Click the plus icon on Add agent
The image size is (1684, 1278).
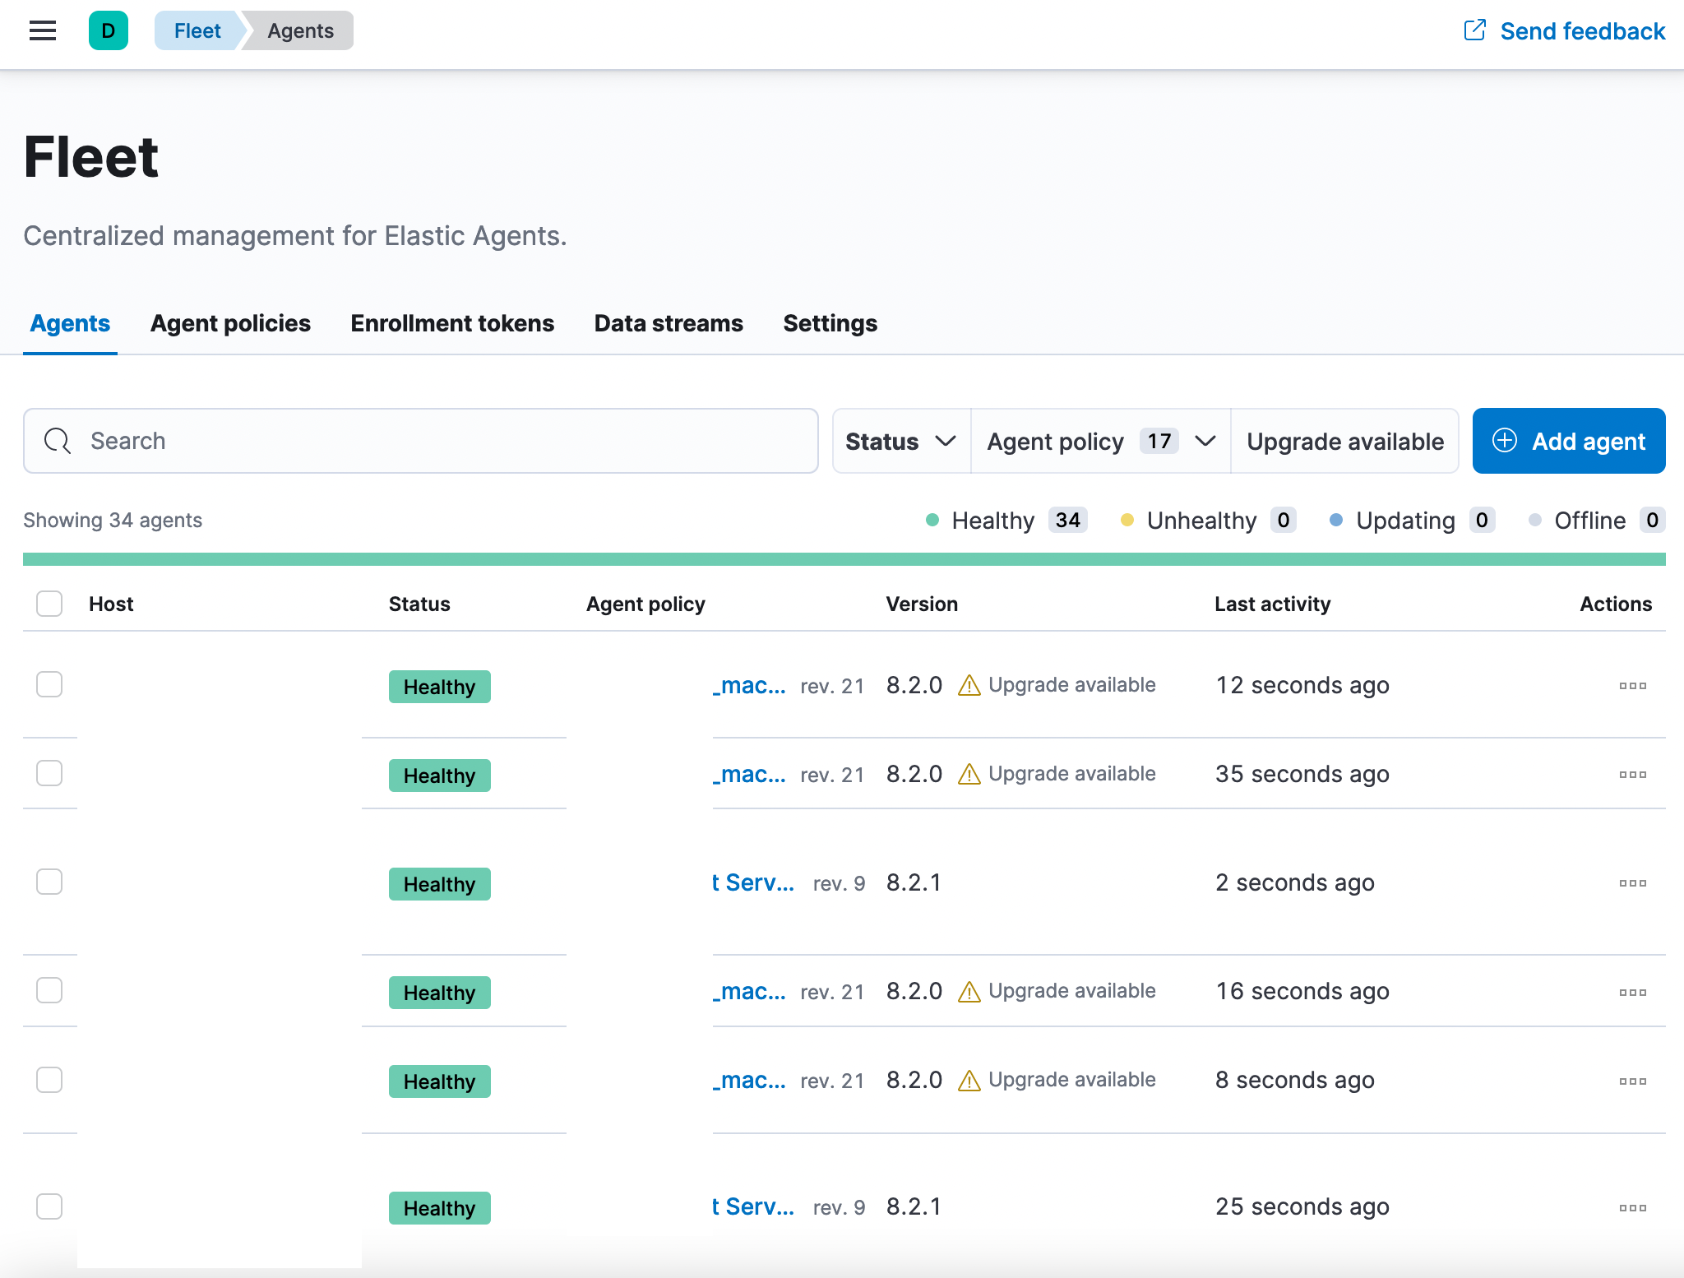1505,441
